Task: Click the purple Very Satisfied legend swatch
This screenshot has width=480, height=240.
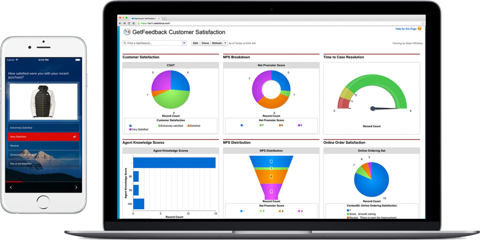Action: pos(131,130)
